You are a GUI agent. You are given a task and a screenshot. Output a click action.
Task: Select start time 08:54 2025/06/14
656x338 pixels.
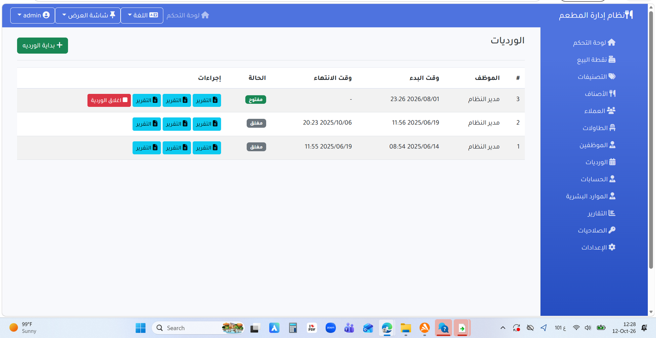(x=414, y=146)
